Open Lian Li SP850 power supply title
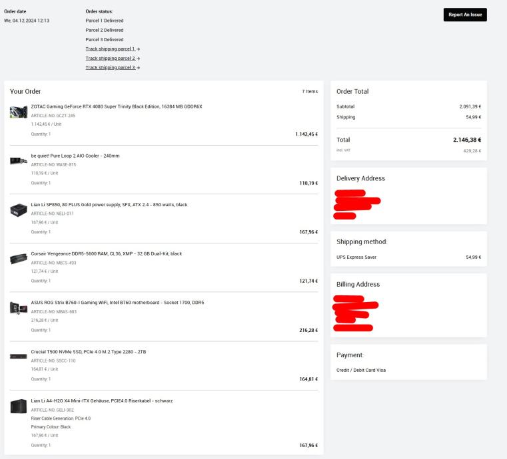507x459 pixels. 109,204
